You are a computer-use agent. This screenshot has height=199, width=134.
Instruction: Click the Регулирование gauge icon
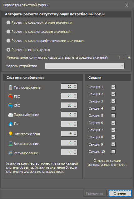click(11, 153)
